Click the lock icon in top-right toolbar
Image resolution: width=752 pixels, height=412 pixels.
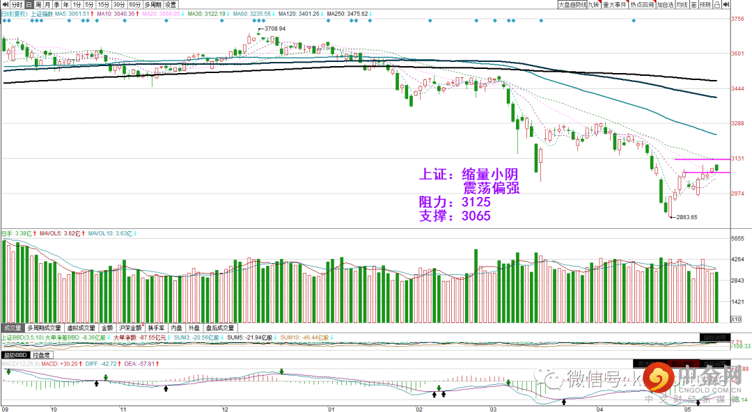click(717, 4)
